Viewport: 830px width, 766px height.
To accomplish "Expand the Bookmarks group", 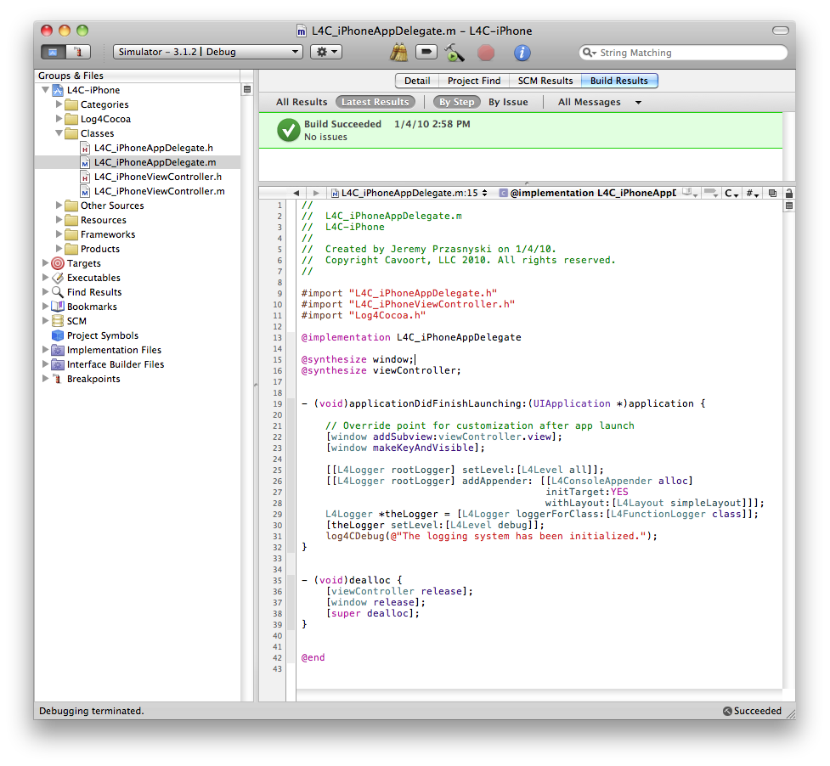I will pos(46,307).
